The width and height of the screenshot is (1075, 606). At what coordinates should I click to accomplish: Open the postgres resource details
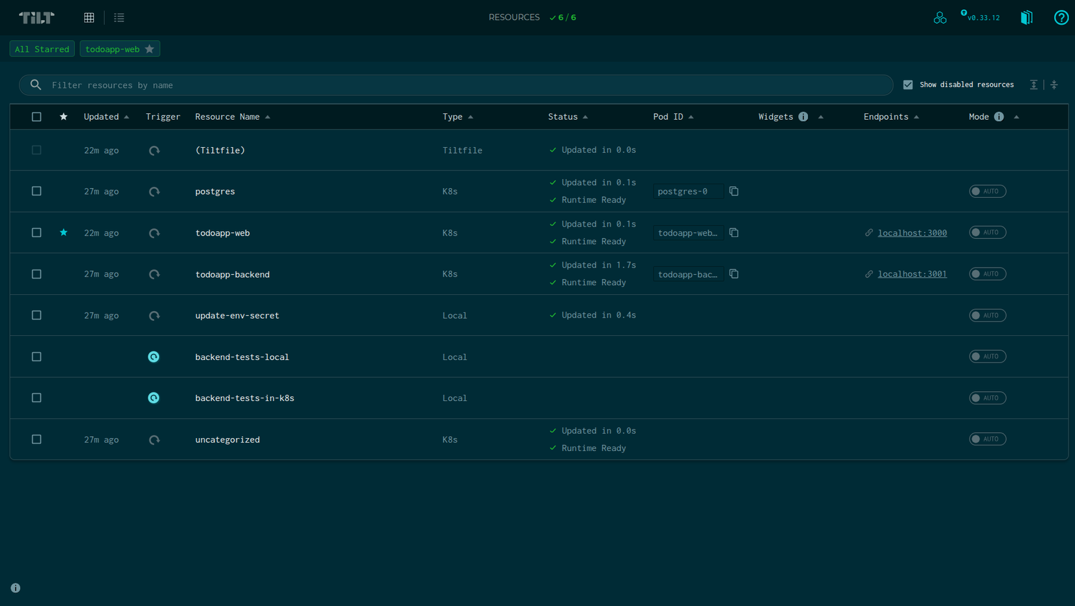click(215, 191)
